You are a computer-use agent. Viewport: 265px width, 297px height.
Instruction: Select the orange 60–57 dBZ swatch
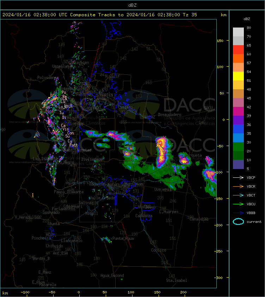238,58
